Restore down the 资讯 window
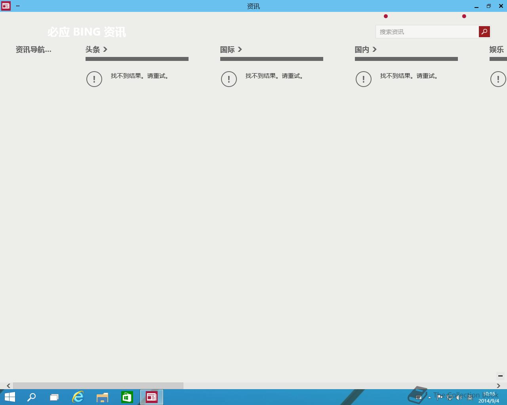The width and height of the screenshot is (507, 405). tap(489, 6)
